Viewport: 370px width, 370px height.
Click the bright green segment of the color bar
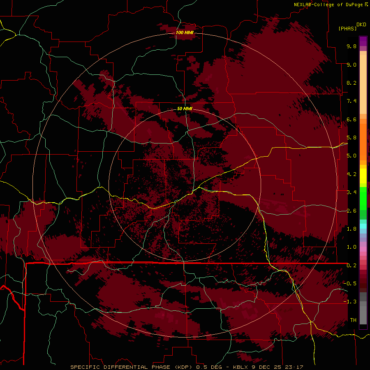[x=363, y=199]
